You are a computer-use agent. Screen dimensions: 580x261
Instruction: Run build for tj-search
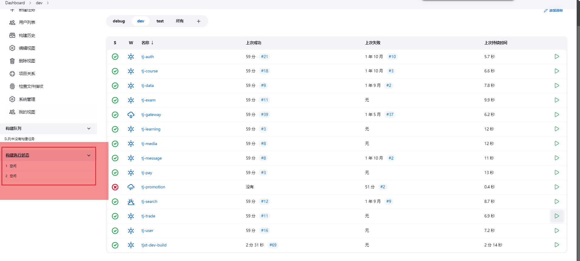(557, 201)
